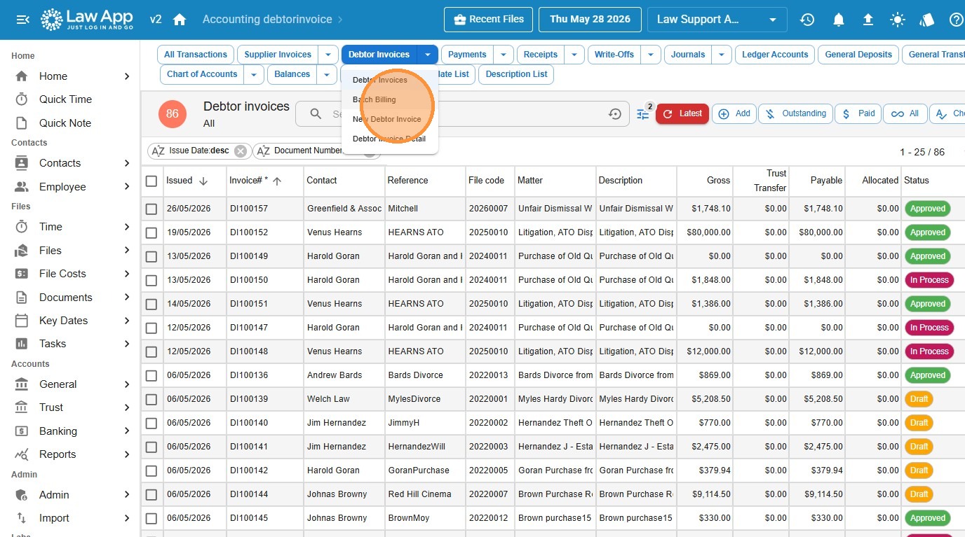Image resolution: width=965 pixels, height=537 pixels.
Task: Select Debtor Invoice Detail from the menu
Action: point(390,139)
